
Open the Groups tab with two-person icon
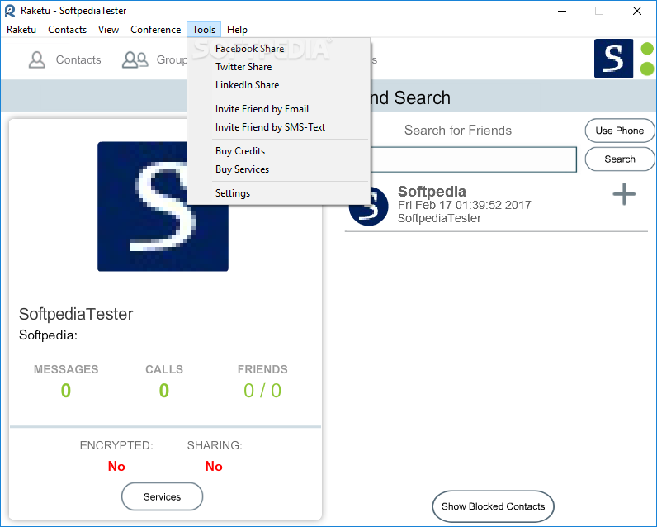click(x=154, y=60)
